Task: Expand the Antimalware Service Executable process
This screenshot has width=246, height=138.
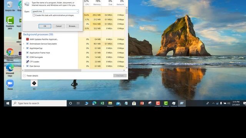Action: 24,44
